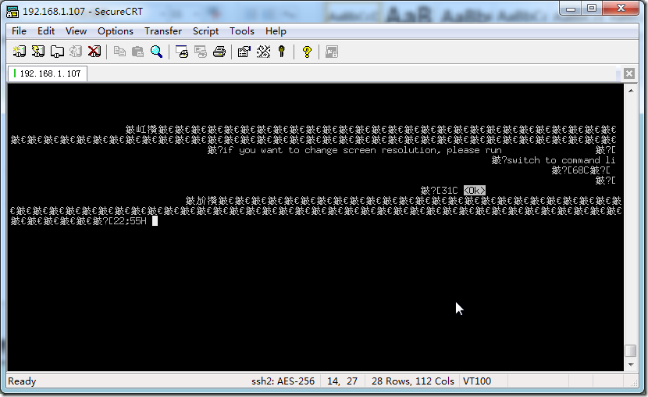Maximize the SecureCRT window
The image size is (648, 397).
click(x=592, y=9)
